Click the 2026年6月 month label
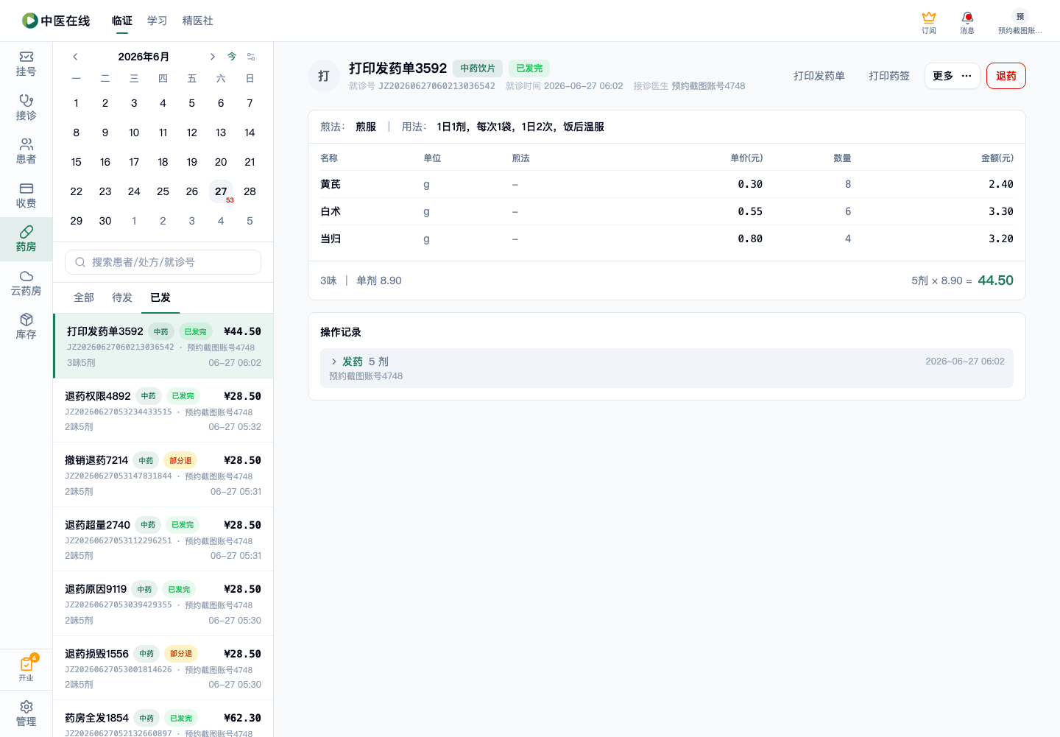 coord(144,57)
